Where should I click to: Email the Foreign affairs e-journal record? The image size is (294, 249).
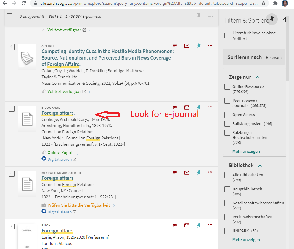pyautogui.click(x=187, y=107)
